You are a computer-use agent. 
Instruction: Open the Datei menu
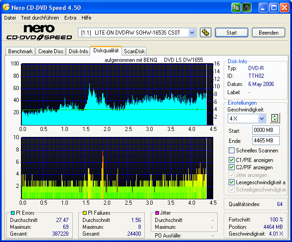coord(10,18)
